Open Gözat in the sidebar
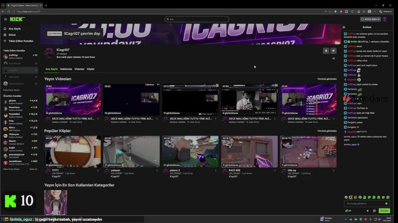Image resolution: width=398 pixels, height=223 pixels. (10, 35)
